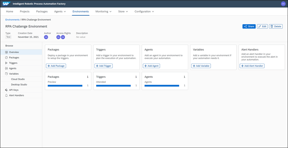Expand the Store dropdown chevron
288x148 pixels.
[x=127, y=12]
